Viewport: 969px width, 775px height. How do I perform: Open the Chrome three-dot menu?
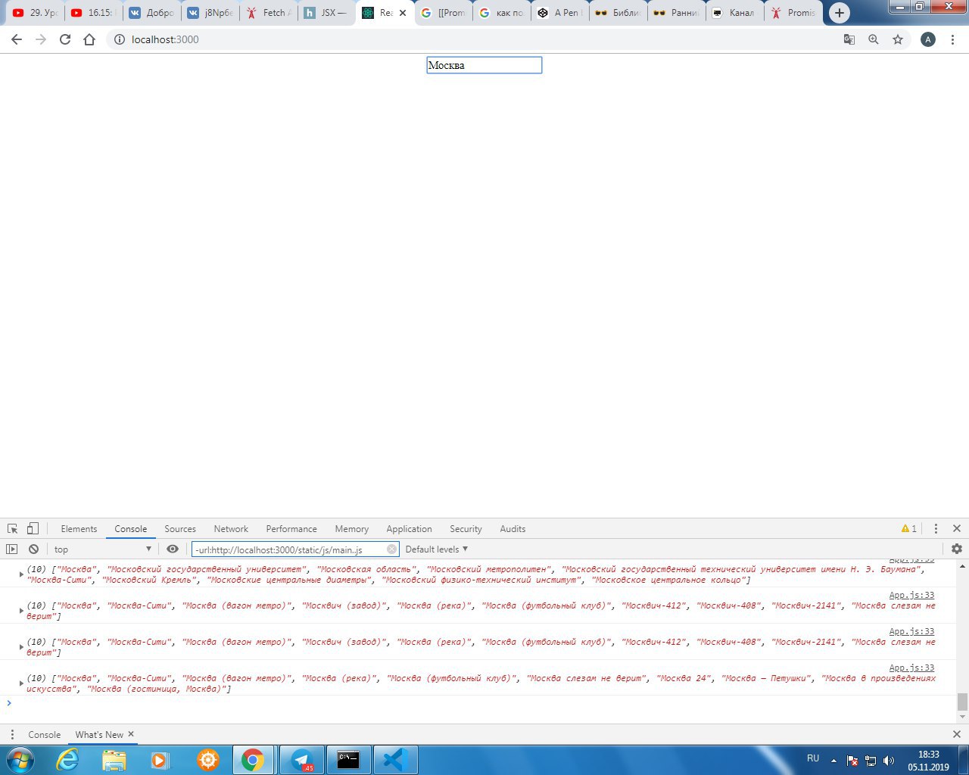(x=952, y=39)
